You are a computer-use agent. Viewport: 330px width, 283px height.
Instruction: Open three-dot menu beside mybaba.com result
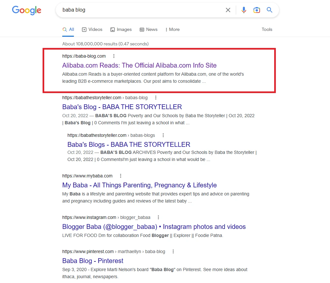tap(121, 176)
